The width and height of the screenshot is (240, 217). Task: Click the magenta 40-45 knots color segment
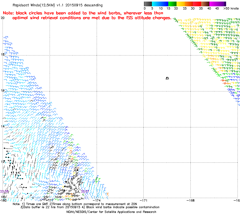213,4
